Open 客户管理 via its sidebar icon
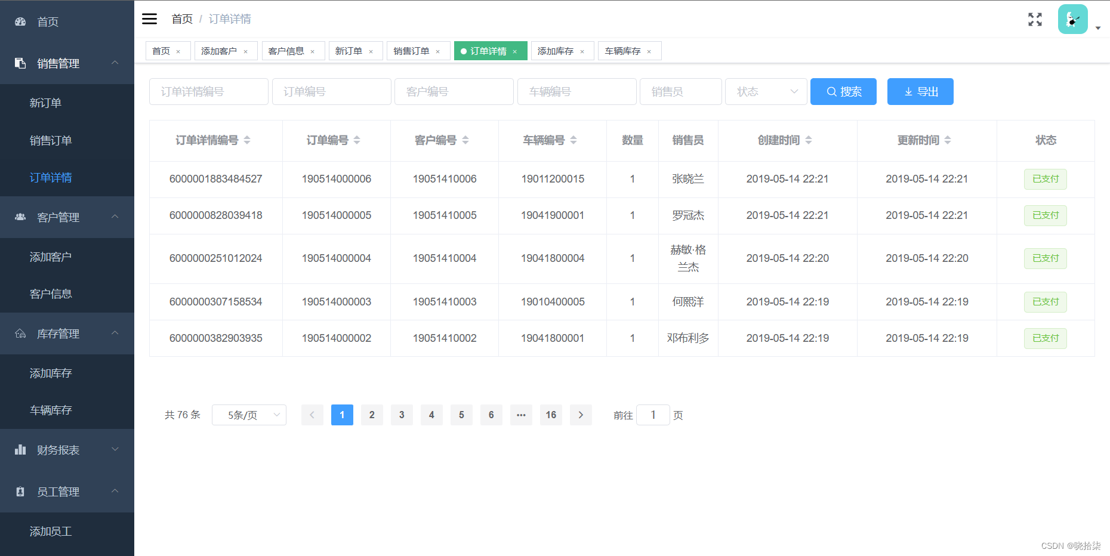Screen dimensions: 1110x556 20,217
